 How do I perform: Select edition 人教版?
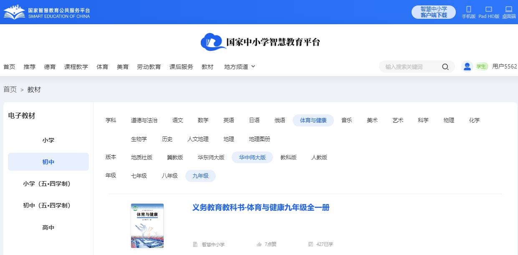pyautogui.click(x=319, y=157)
